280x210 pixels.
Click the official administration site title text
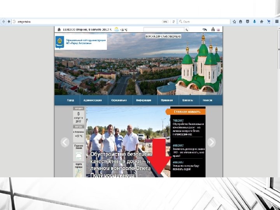(x=86, y=42)
